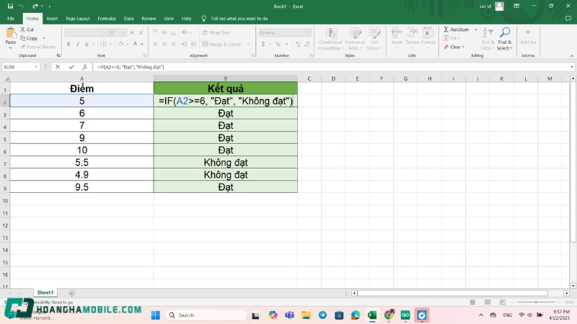
Task: Open the Merge & Center dropdown arrow
Action: pyautogui.click(x=248, y=44)
